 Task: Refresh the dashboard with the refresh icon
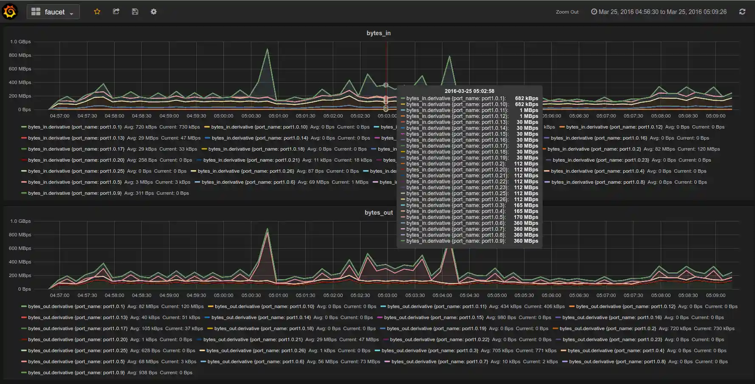(x=742, y=11)
